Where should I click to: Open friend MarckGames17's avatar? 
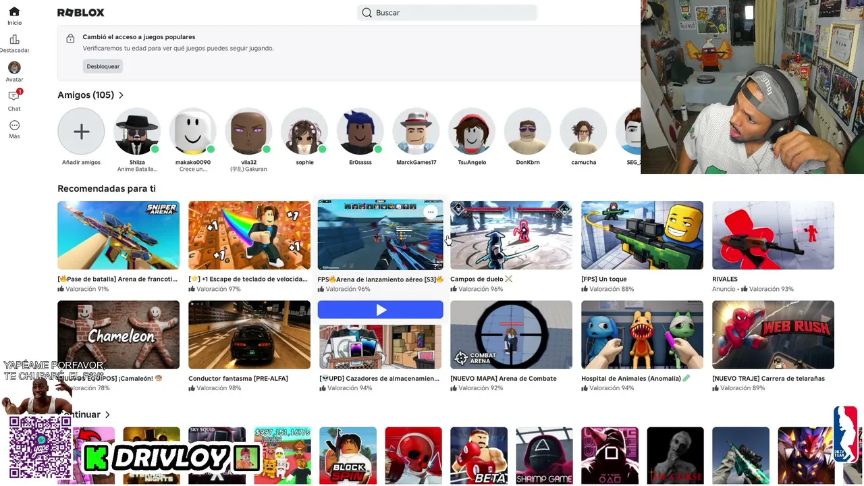coord(416,132)
